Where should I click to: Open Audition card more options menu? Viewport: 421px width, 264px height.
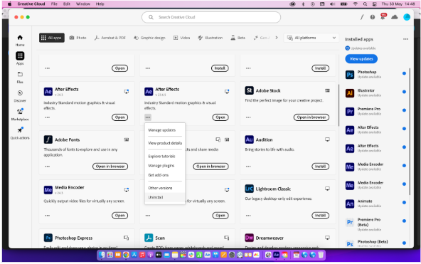(x=248, y=167)
